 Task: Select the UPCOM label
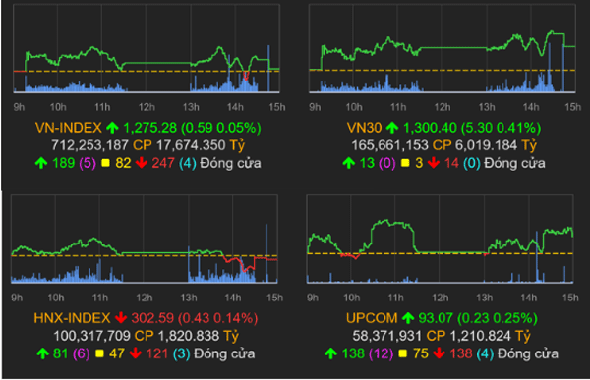(x=372, y=318)
